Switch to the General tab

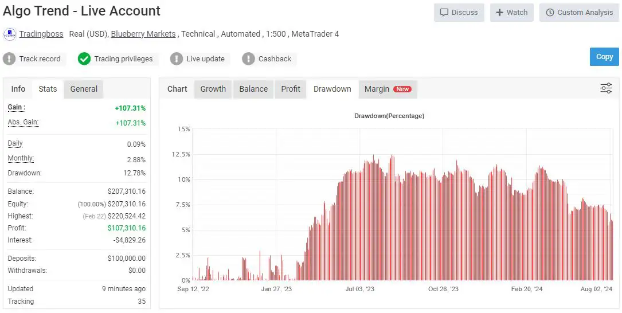[x=84, y=89]
